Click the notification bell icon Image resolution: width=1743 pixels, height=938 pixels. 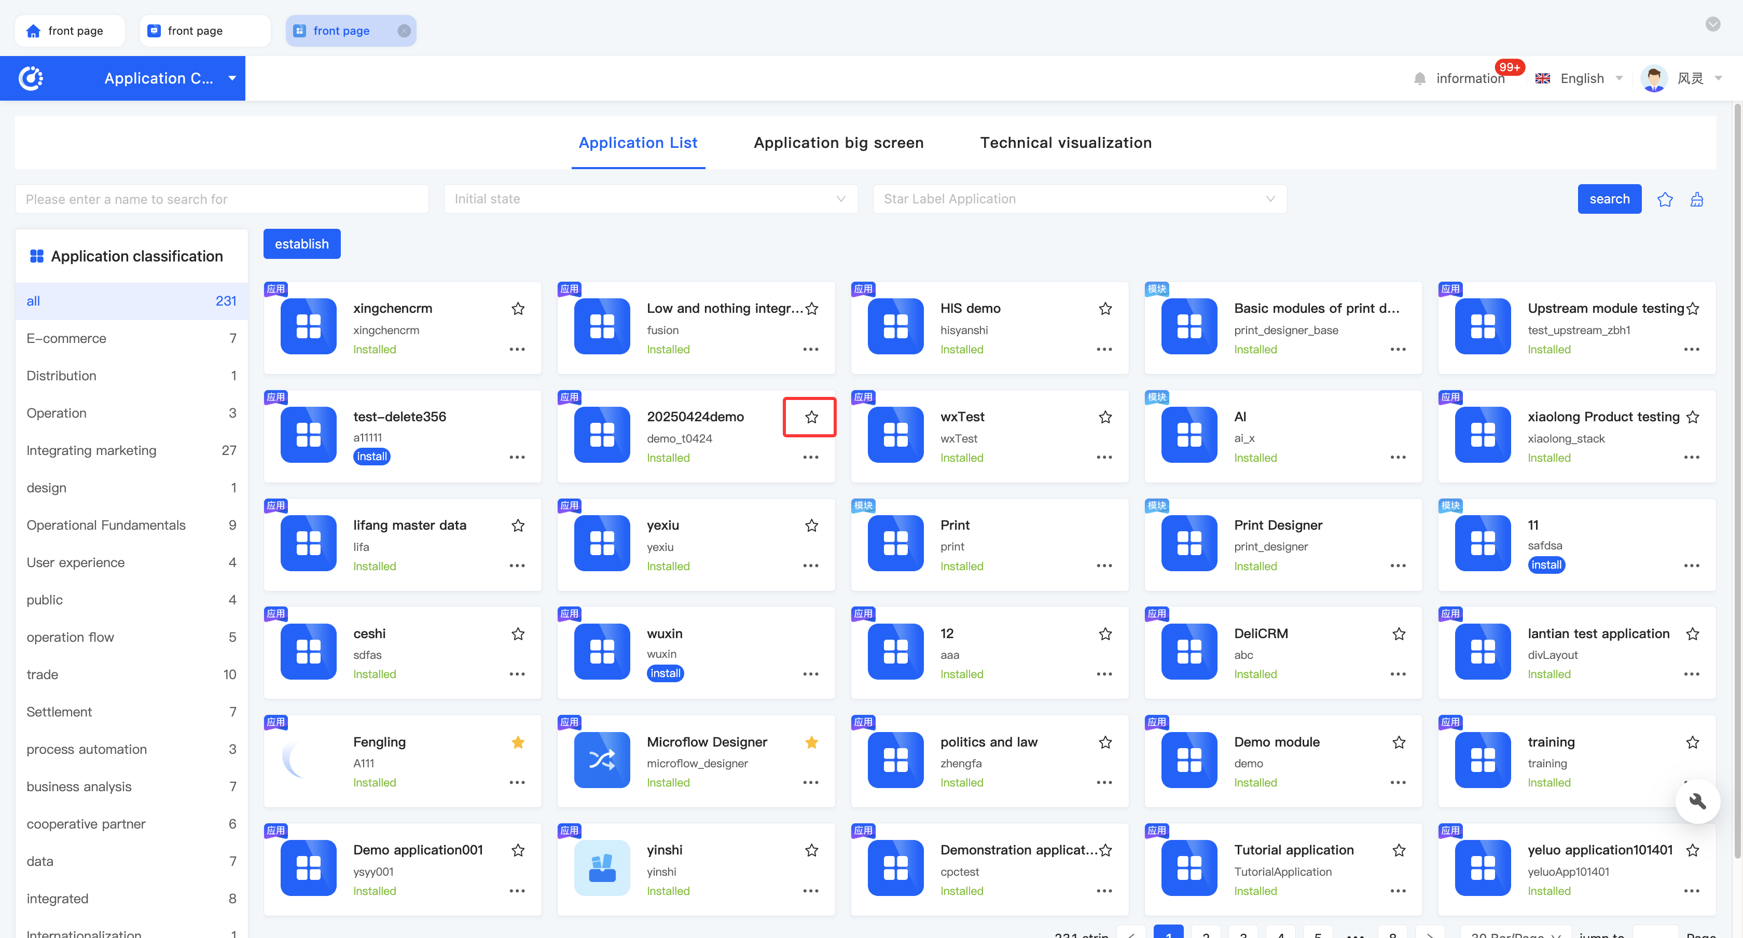(1420, 78)
